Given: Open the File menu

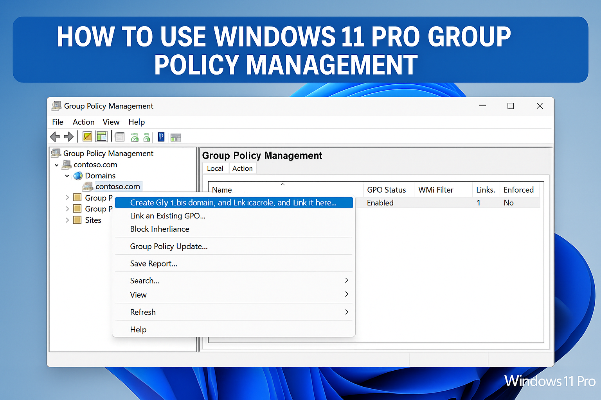Looking at the screenshot, I should (58, 122).
